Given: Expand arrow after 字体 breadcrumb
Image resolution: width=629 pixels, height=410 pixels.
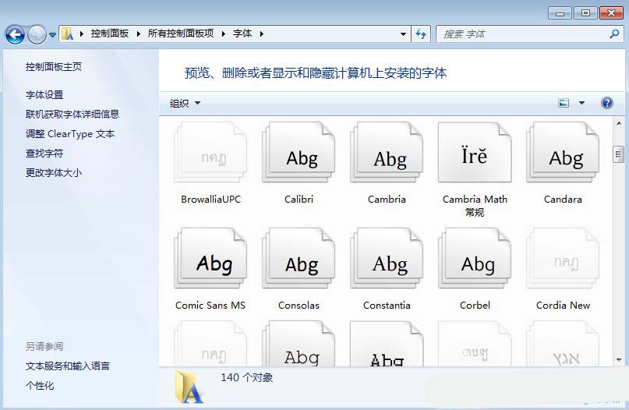Looking at the screenshot, I should tap(262, 34).
